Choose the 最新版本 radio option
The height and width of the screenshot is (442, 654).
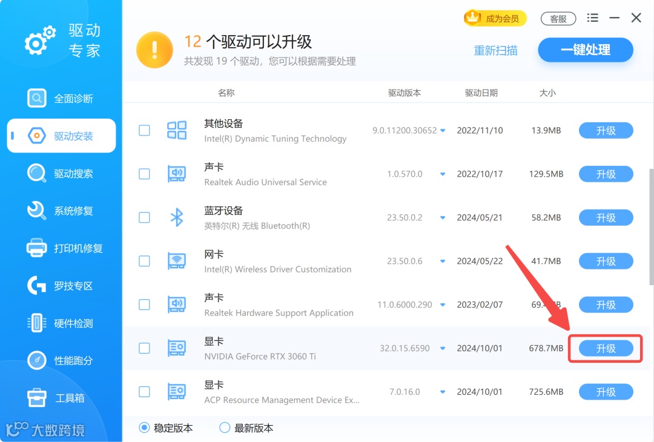[x=225, y=428]
